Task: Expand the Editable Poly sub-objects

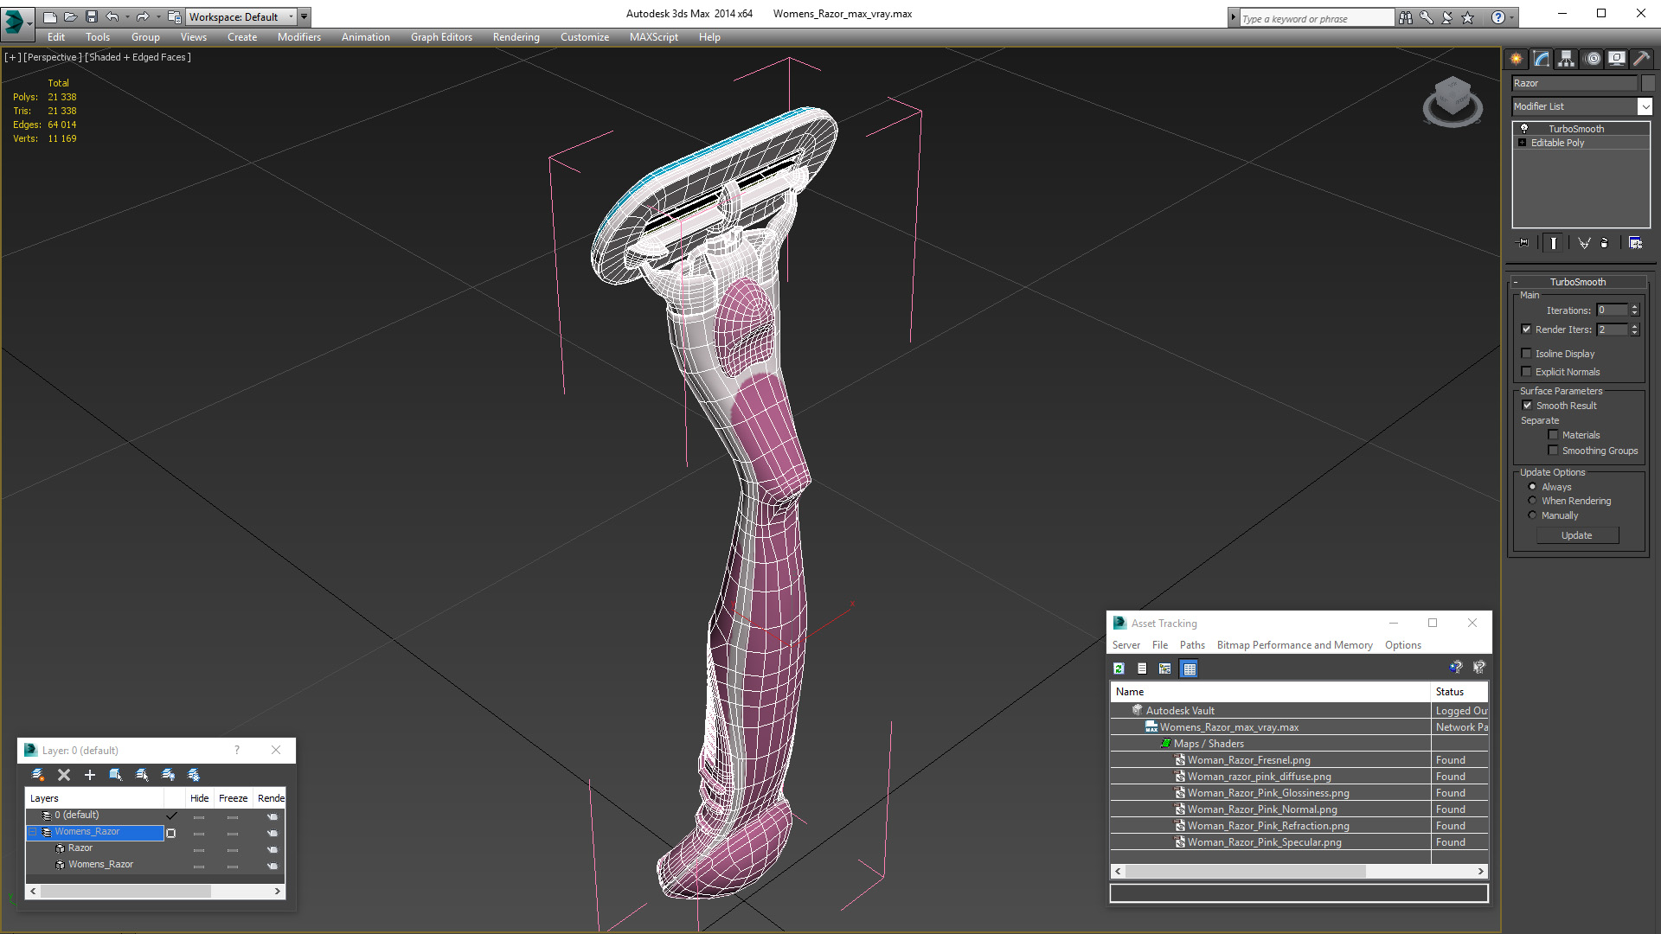Action: tap(1523, 143)
